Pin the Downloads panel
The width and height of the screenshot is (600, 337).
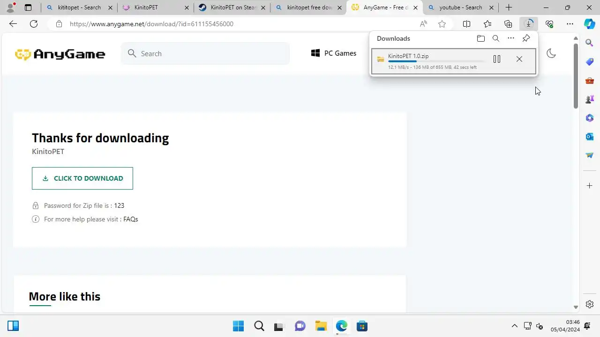click(526, 38)
